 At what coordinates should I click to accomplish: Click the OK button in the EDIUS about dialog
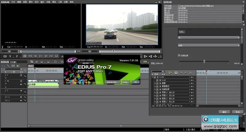pos(135,82)
